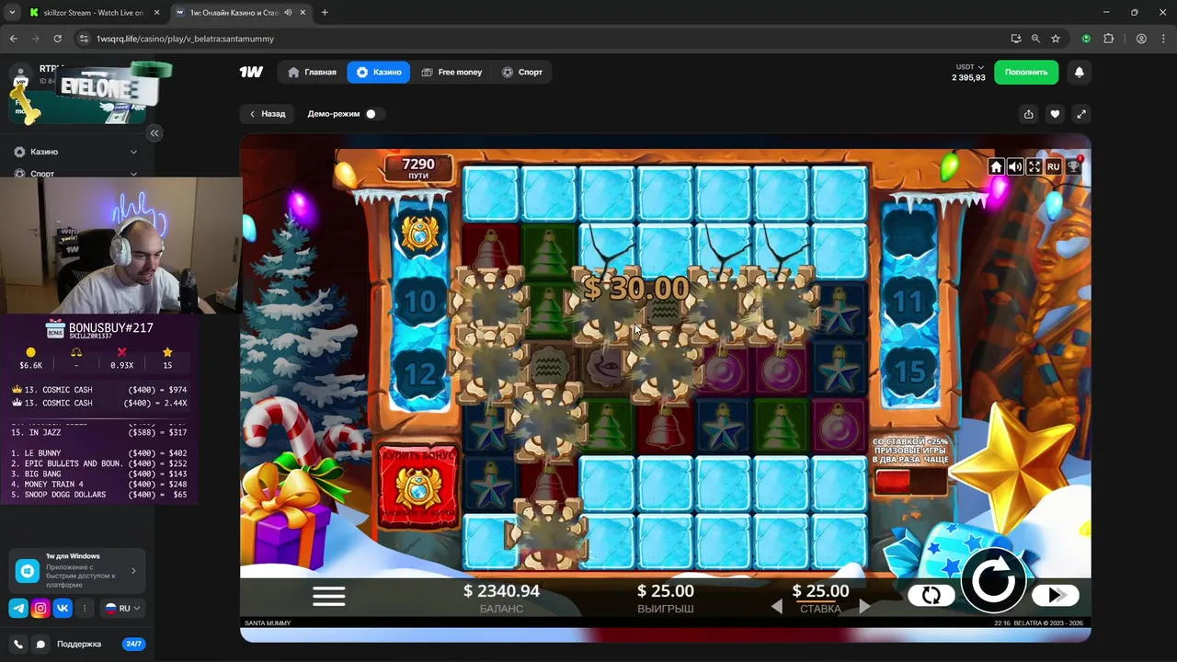Open Chrome three-dot menu

(1163, 39)
